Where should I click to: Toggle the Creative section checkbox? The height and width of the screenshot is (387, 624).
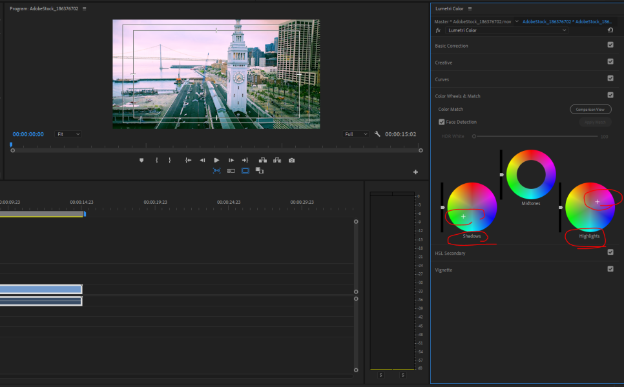pyautogui.click(x=610, y=61)
